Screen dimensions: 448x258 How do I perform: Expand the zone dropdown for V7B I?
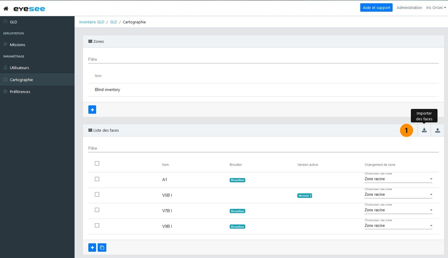(x=398, y=210)
